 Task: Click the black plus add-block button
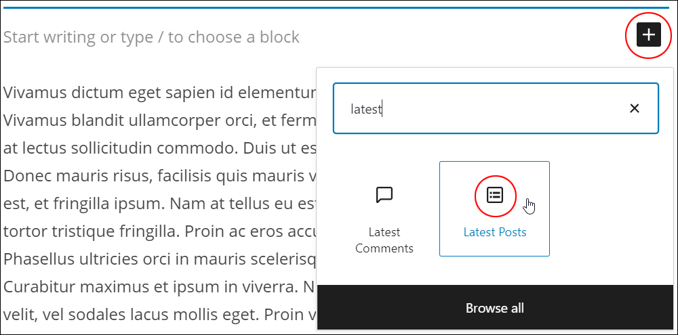(x=649, y=35)
